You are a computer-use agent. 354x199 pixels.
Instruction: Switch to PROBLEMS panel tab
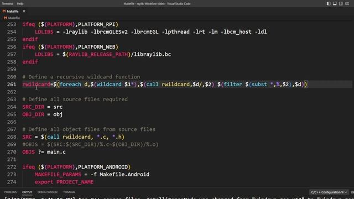pos(11,192)
